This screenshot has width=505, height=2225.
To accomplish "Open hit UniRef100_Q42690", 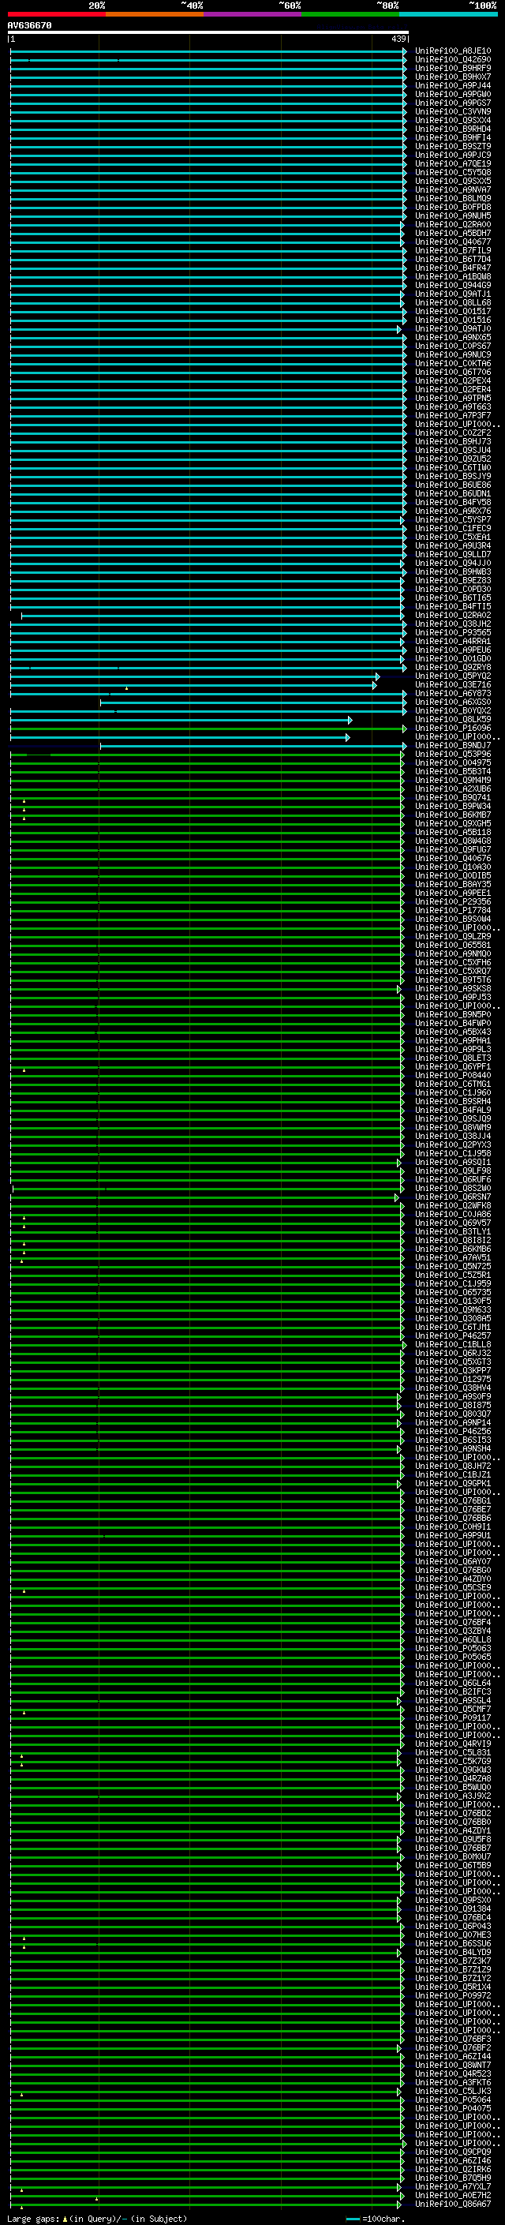I will coord(453,60).
